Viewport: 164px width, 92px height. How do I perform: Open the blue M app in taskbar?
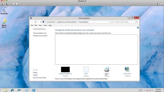tap(12, 90)
